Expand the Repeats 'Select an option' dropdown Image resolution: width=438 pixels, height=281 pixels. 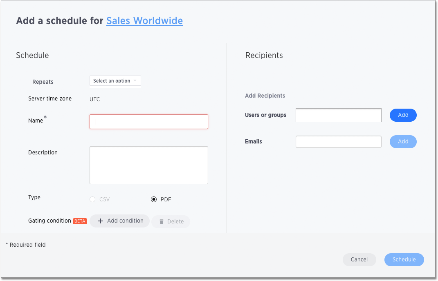tap(115, 81)
